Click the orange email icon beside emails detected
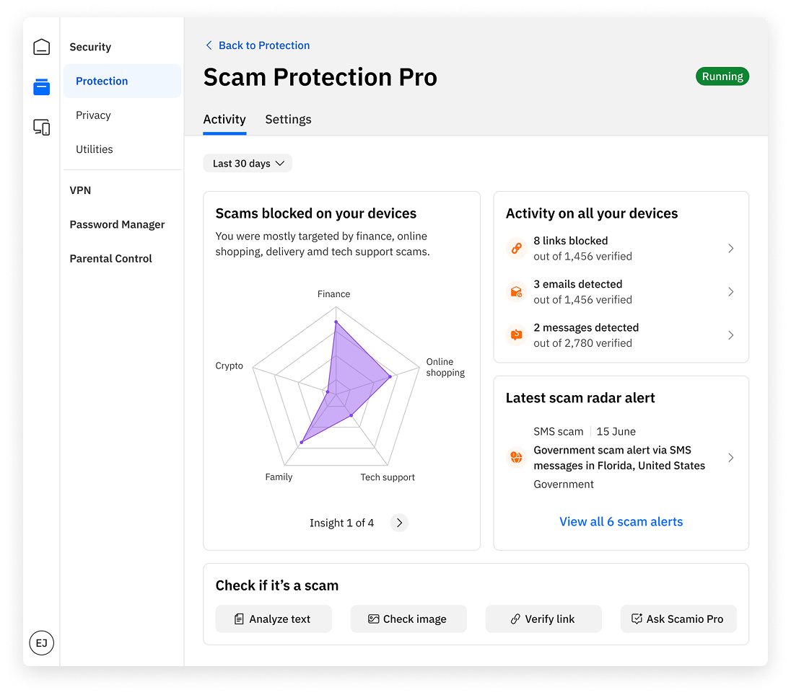The width and height of the screenshot is (791, 695). pos(516,291)
